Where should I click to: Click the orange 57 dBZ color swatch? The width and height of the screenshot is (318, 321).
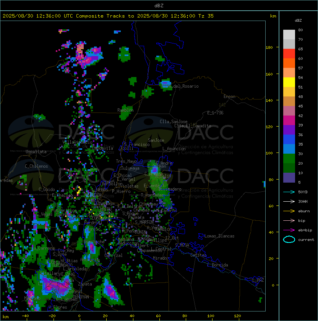[x=289, y=63]
